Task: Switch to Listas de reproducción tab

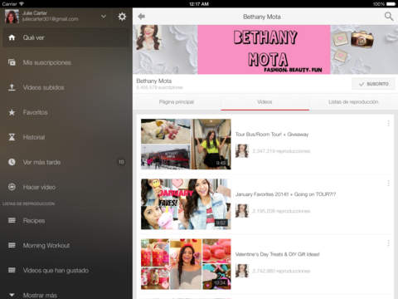Action: coord(353,102)
